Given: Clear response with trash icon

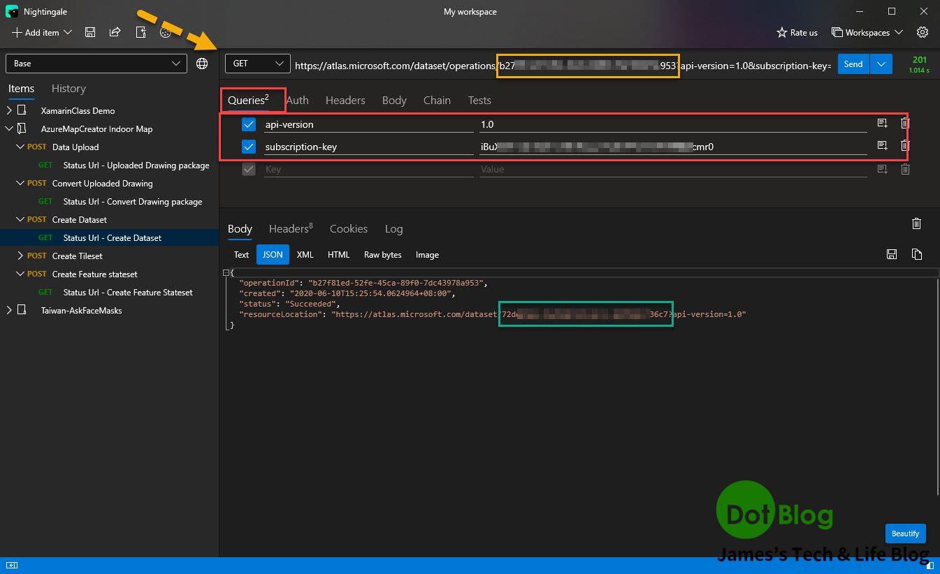Looking at the screenshot, I should pyautogui.click(x=916, y=223).
